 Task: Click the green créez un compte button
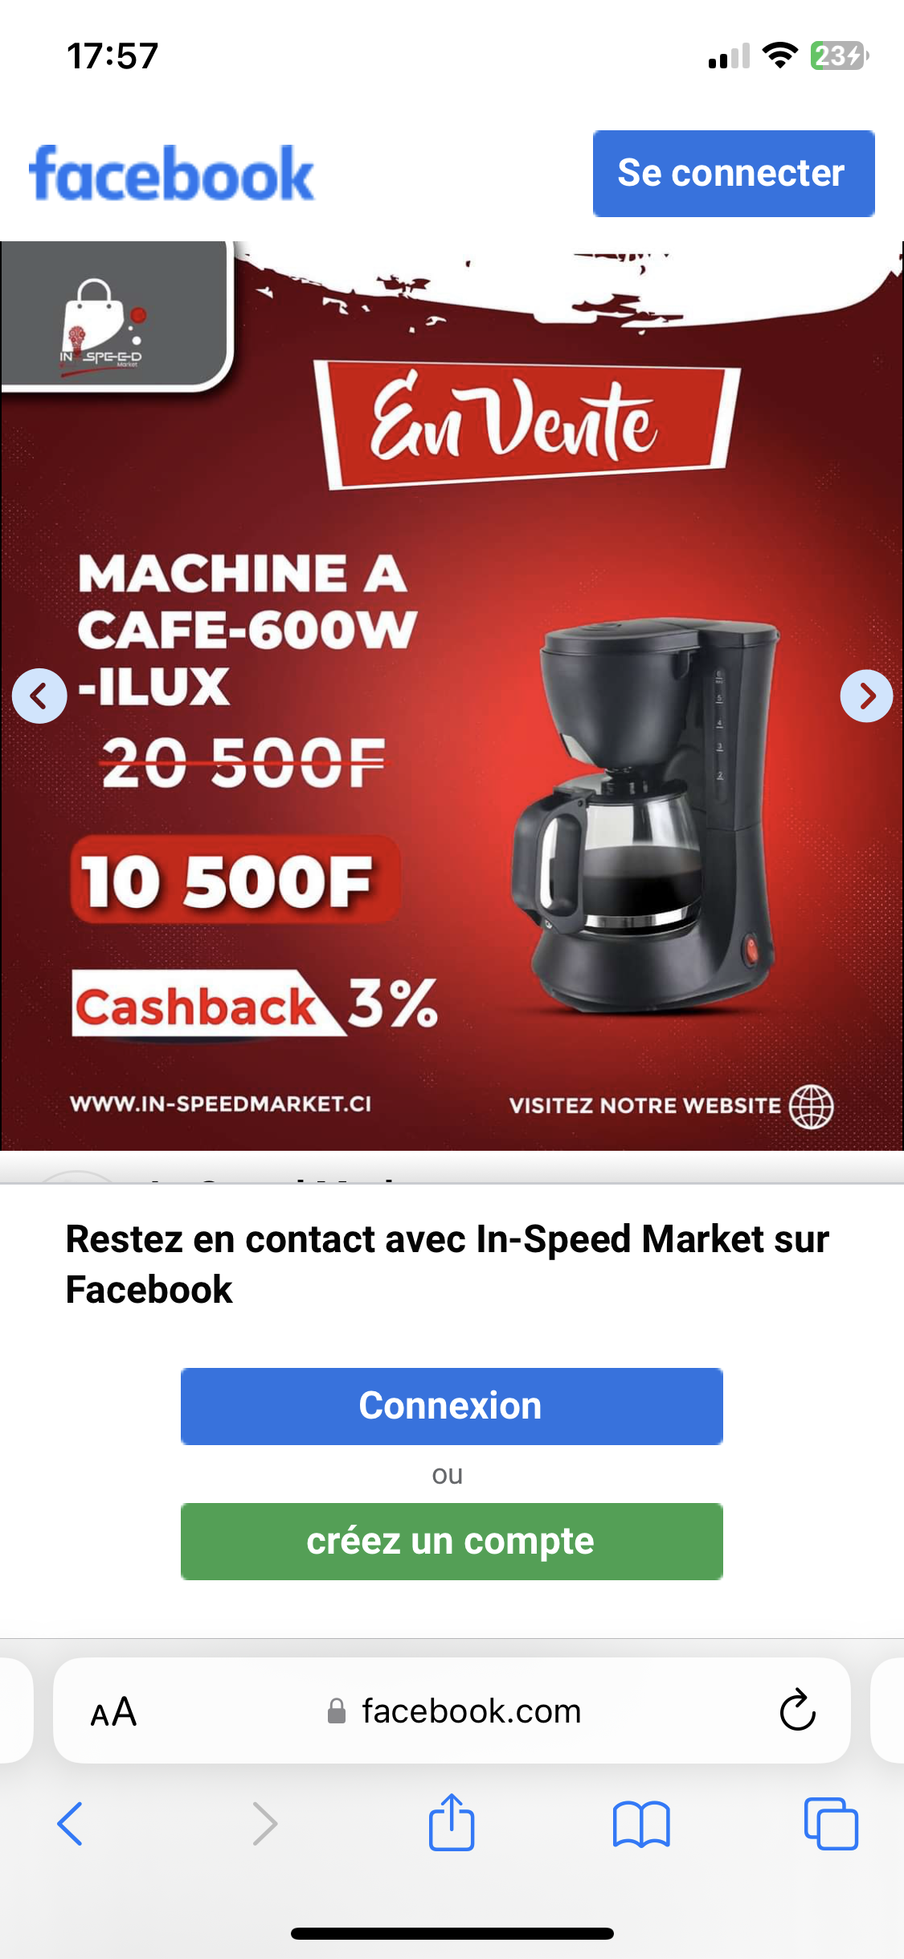tap(452, 1541)
